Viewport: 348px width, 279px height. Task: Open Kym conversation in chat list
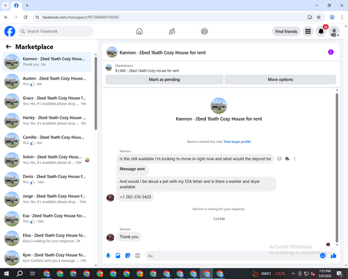[47, 258]
